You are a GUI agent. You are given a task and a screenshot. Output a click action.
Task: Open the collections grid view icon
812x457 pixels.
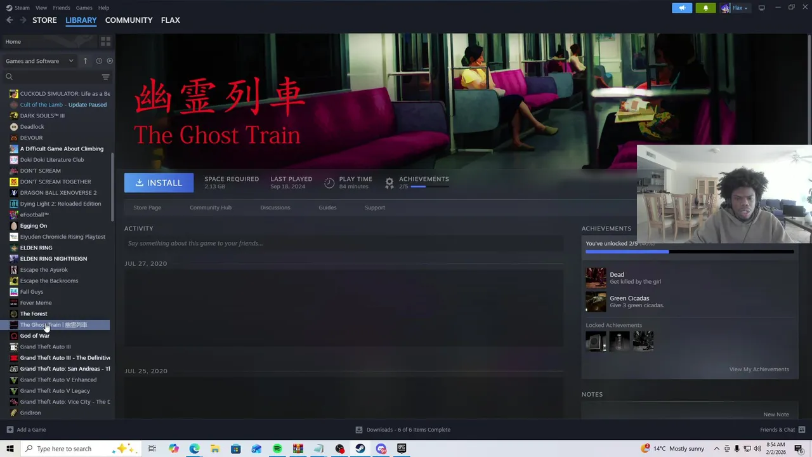[105, 41]
